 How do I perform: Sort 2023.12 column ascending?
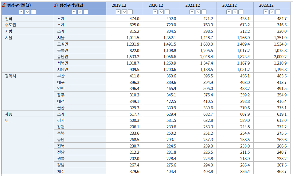(x=266, y=12)
